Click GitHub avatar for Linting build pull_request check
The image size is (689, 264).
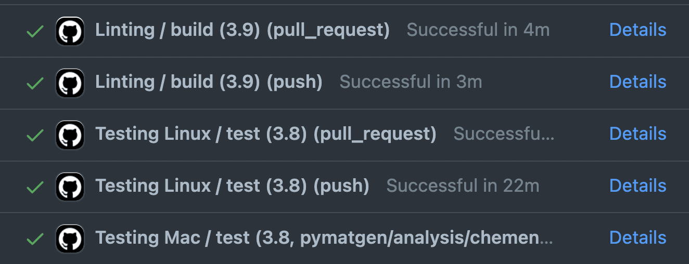coord(70,31)
